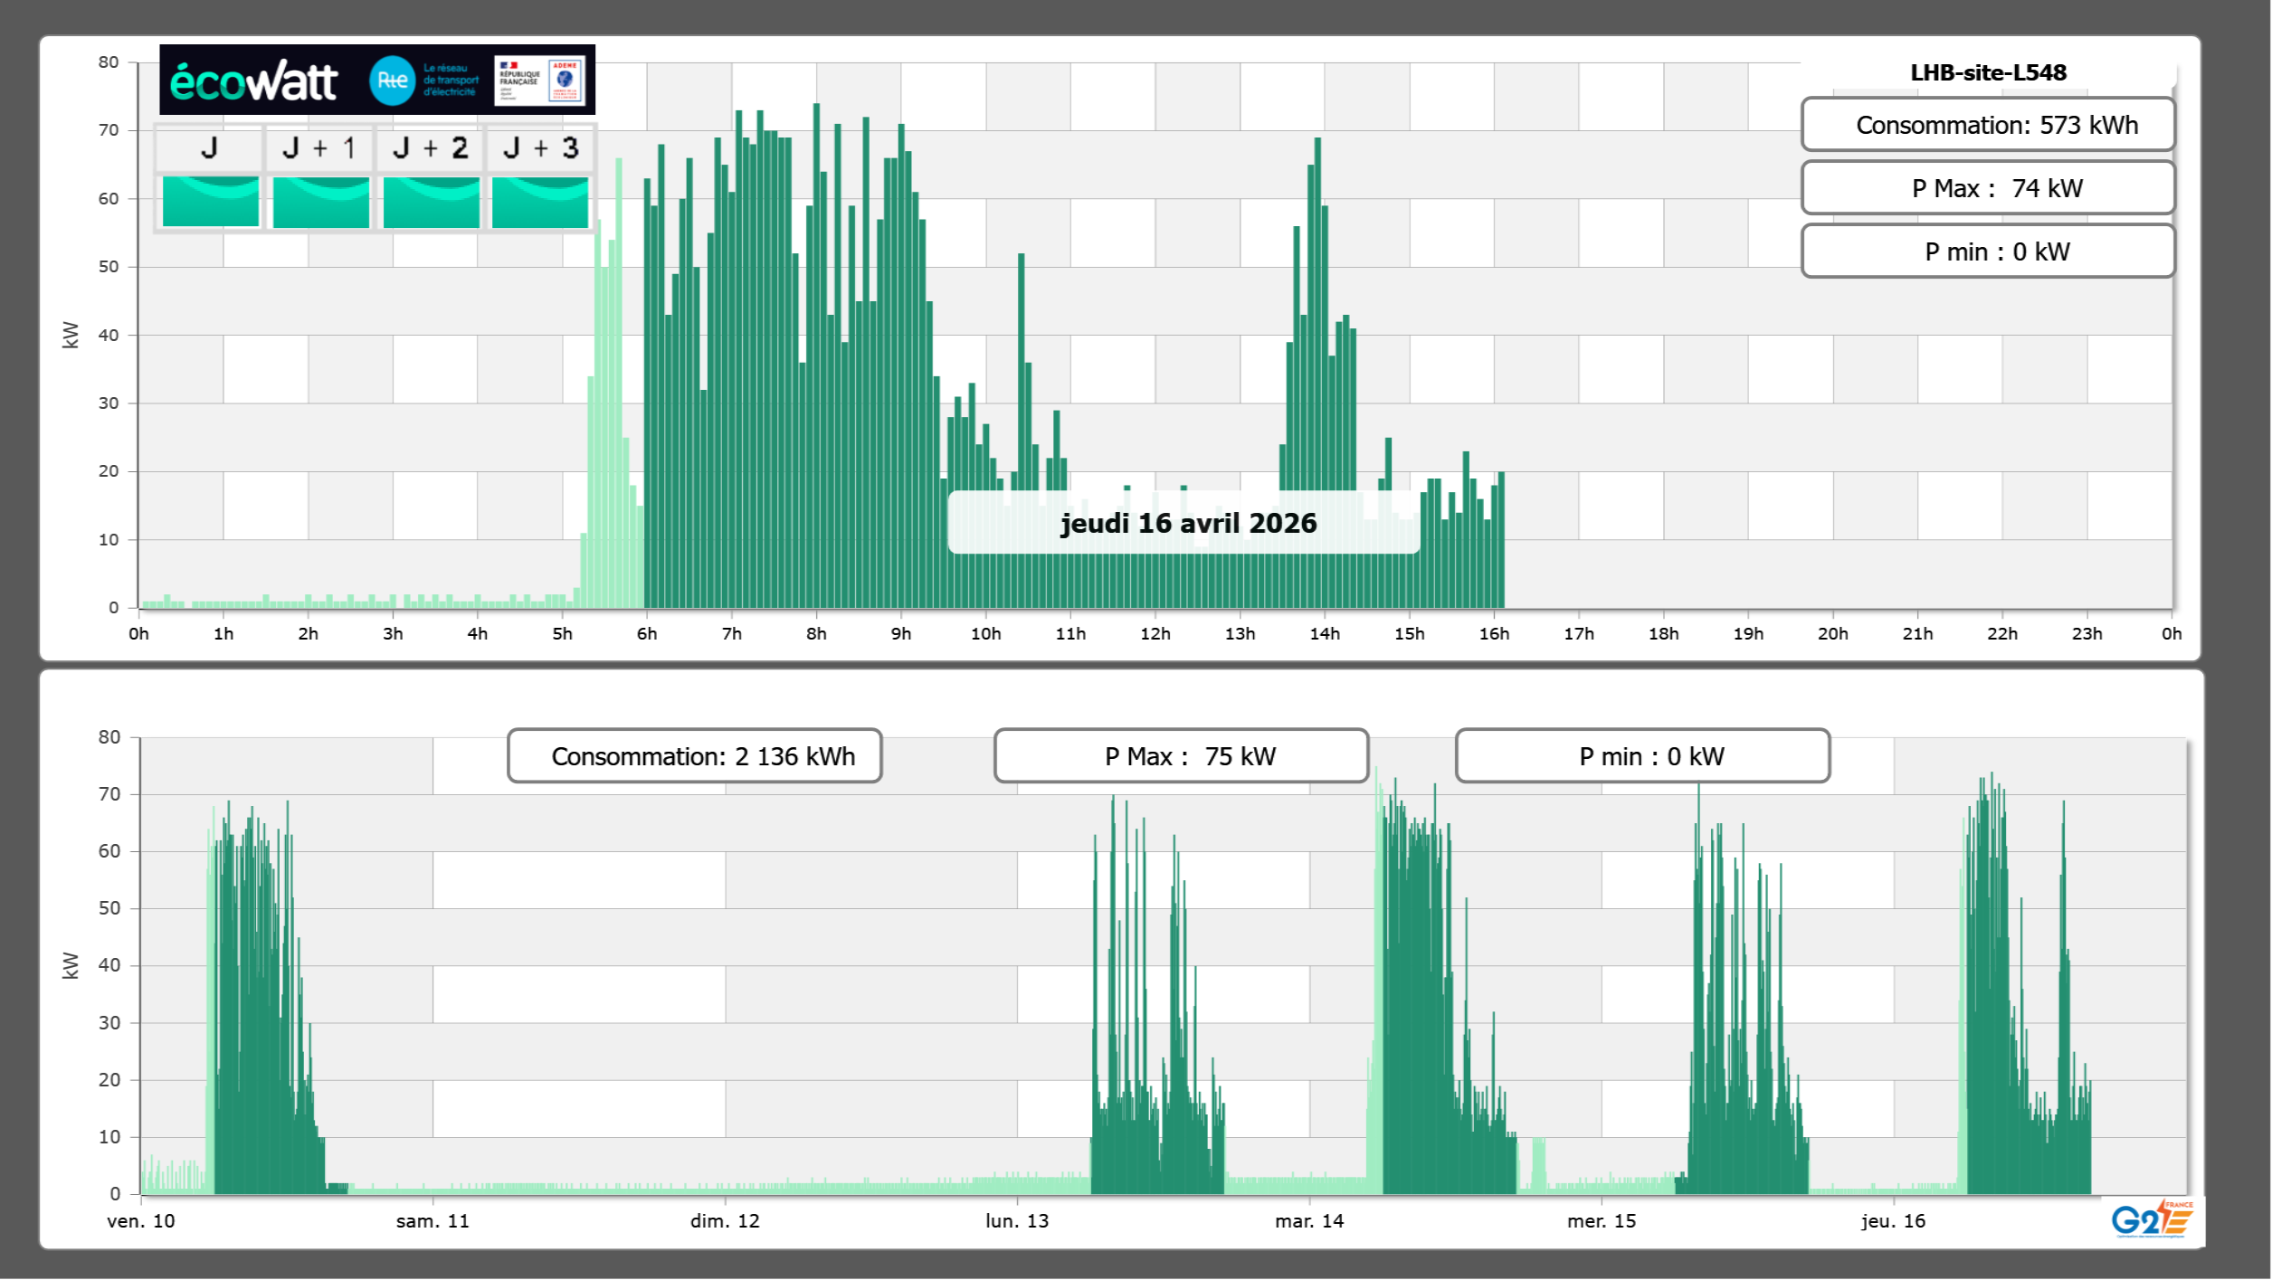The image size is (2272, 1280).
Task: Click the daily P min : 0 kW box
Action: 1987,251
